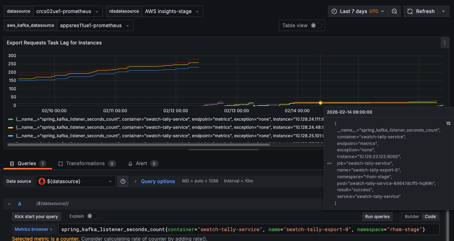Open the AWS insights-stage dropdown

pos(172,11)
